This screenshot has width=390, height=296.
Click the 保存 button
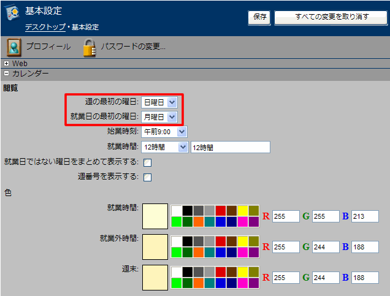tap(259, 17)
